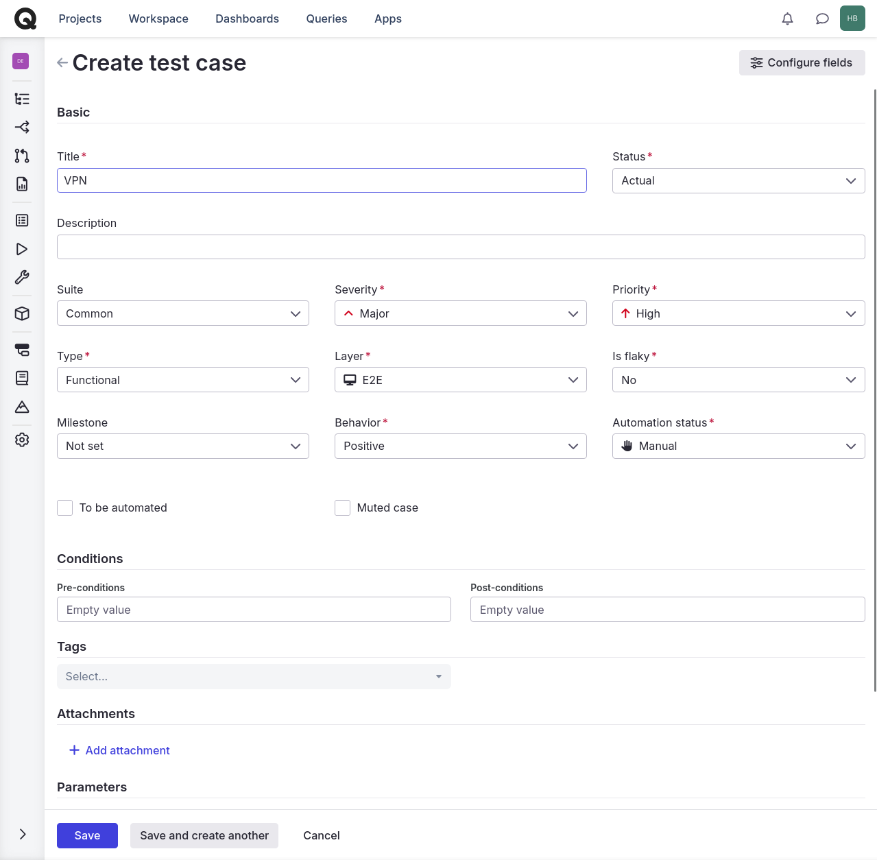Open the Automation status dropdown showing Manual
The image size is (877, 860).
pos(738,446)
